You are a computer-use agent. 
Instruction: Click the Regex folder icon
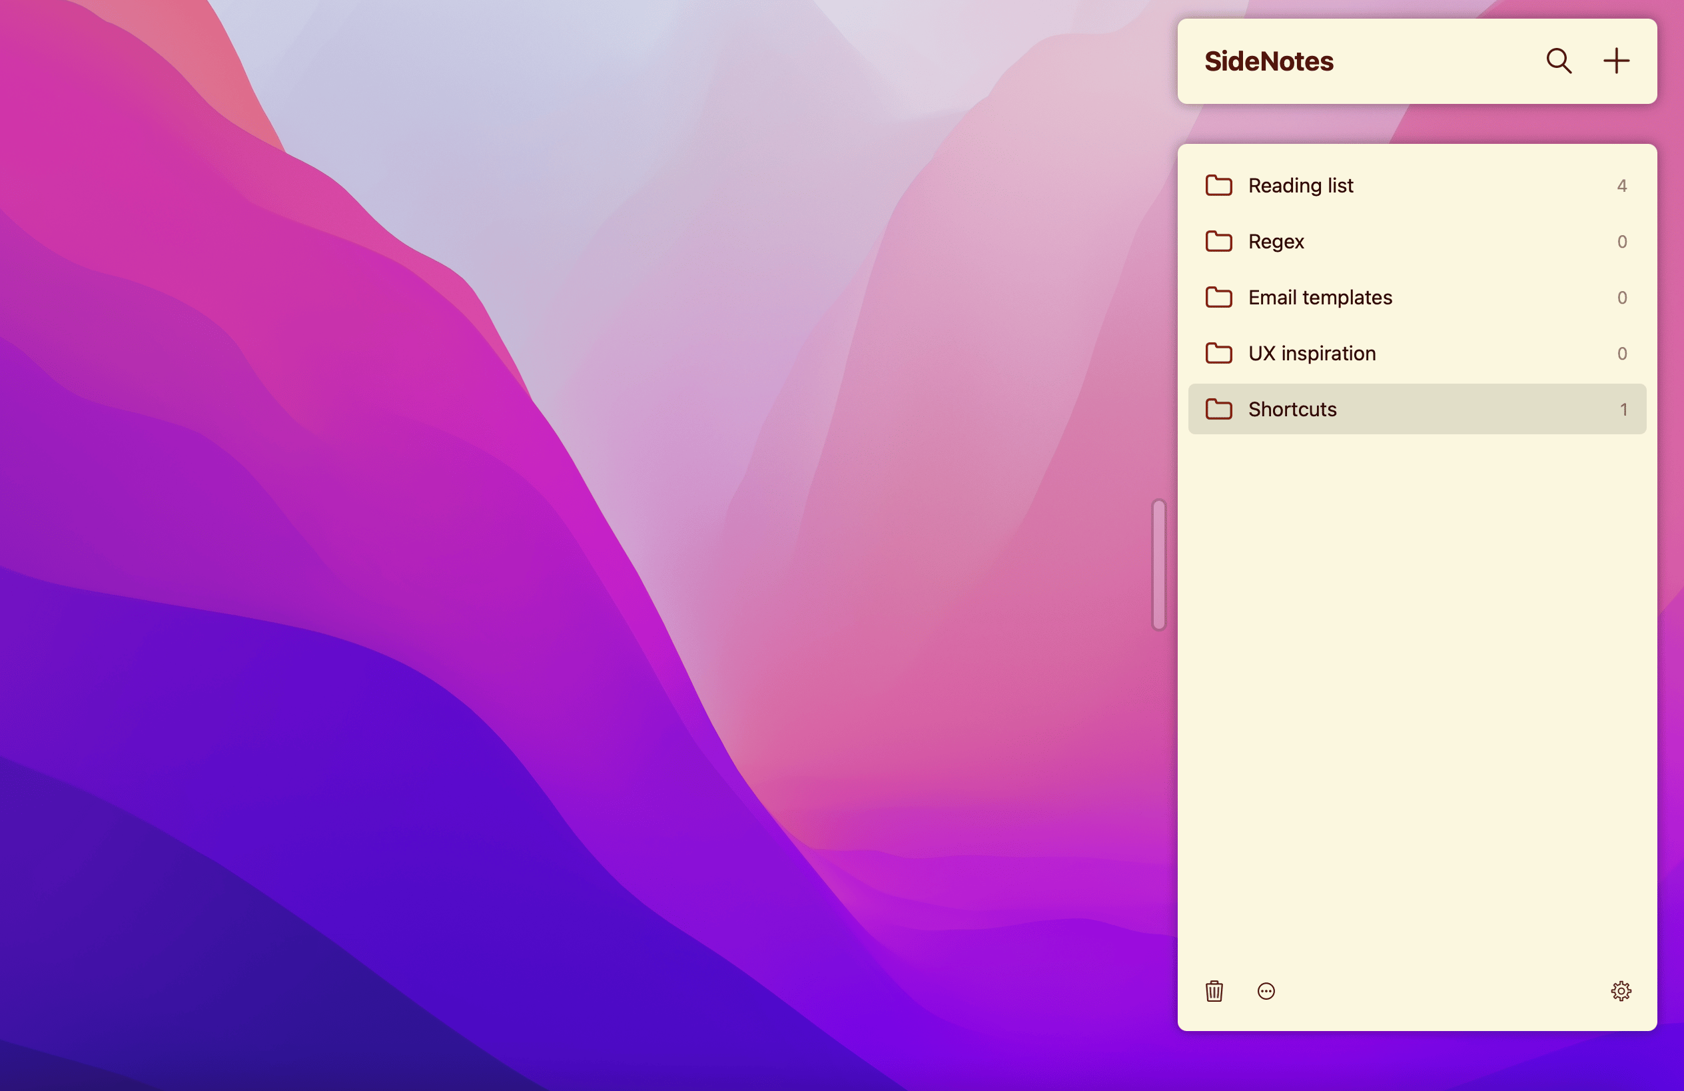1218,241
